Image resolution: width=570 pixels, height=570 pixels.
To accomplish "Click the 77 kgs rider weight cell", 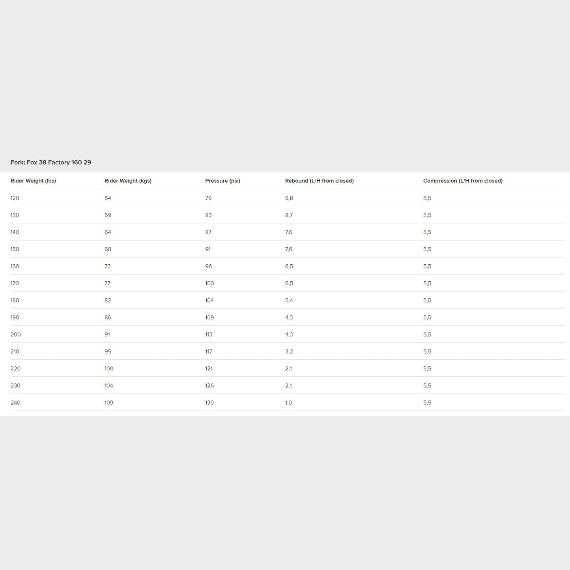I will [x=108, y=283].
